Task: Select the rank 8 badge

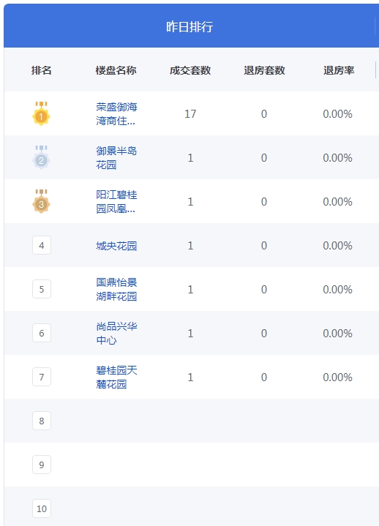Action: (x=42, y=421)
